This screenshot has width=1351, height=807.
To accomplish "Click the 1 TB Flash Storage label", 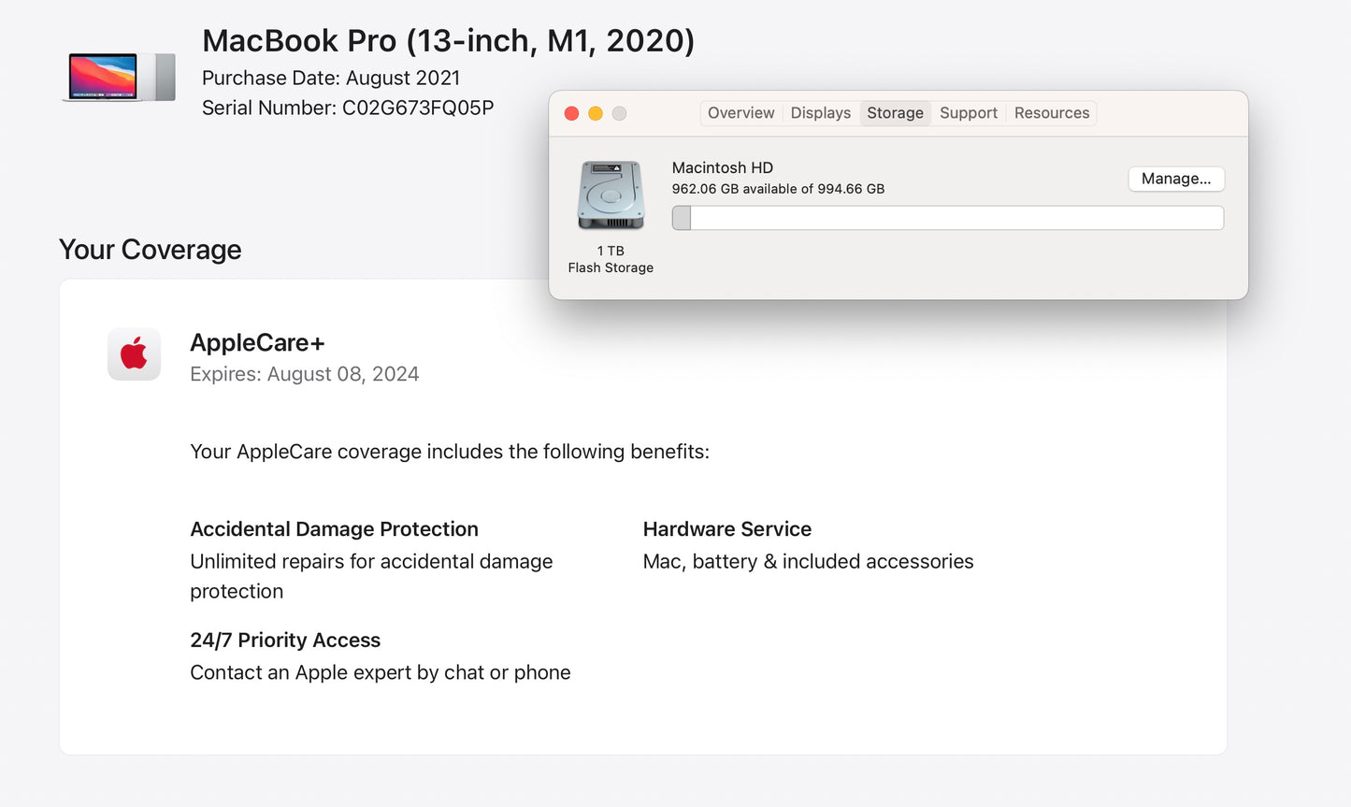I will 610,259.
